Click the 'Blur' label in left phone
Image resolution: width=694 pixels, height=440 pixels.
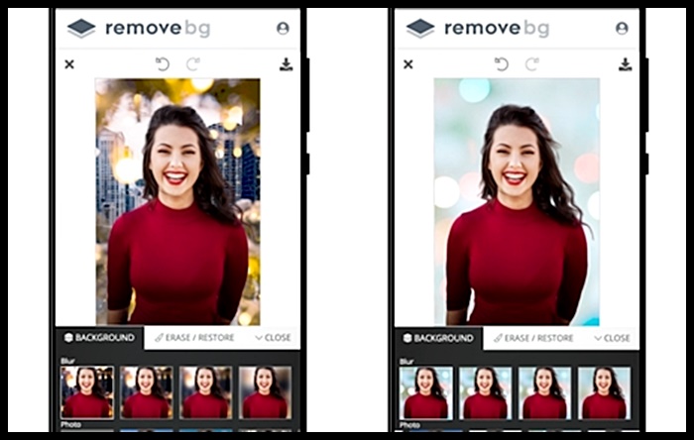click(67, 361)
